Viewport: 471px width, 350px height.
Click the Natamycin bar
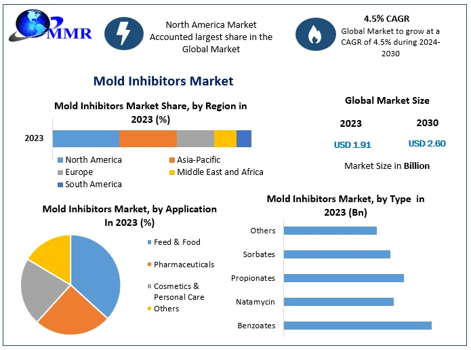[338, 302]
